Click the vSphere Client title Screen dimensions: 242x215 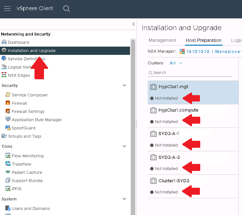35,8
